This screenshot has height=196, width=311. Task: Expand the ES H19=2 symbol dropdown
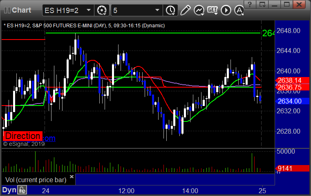[x=89, y=10]
